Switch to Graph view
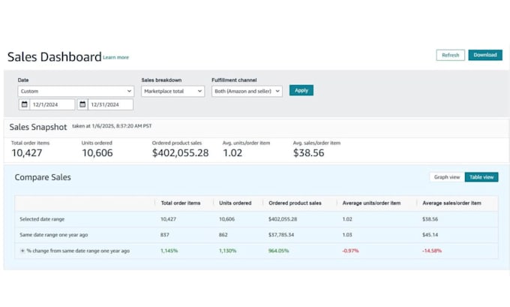 coord(447,177)
